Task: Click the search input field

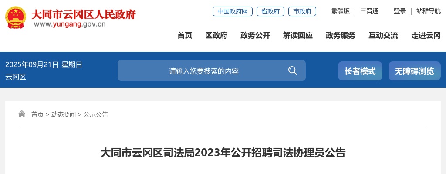Action: (x=204, y=70)
